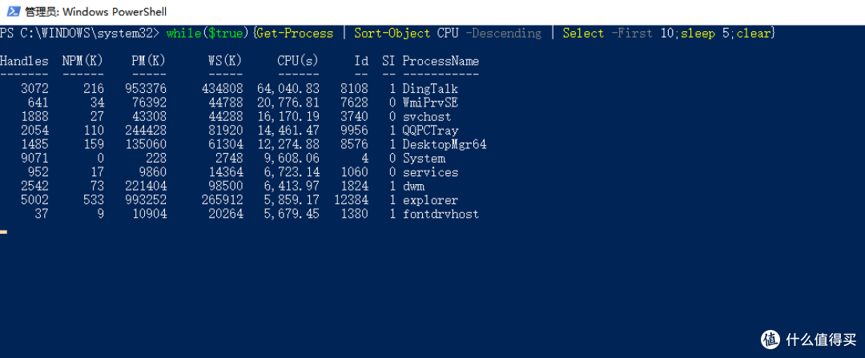Click the svchost process name
Viewport: 865px width, 358px height.
(x=427, y=117)
